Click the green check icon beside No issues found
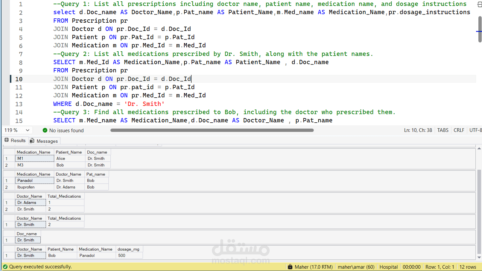 click(x=45, y=130)
